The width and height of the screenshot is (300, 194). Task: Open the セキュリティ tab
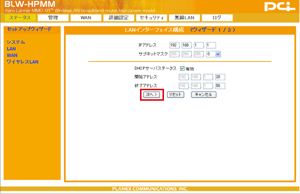coord(151,18)
